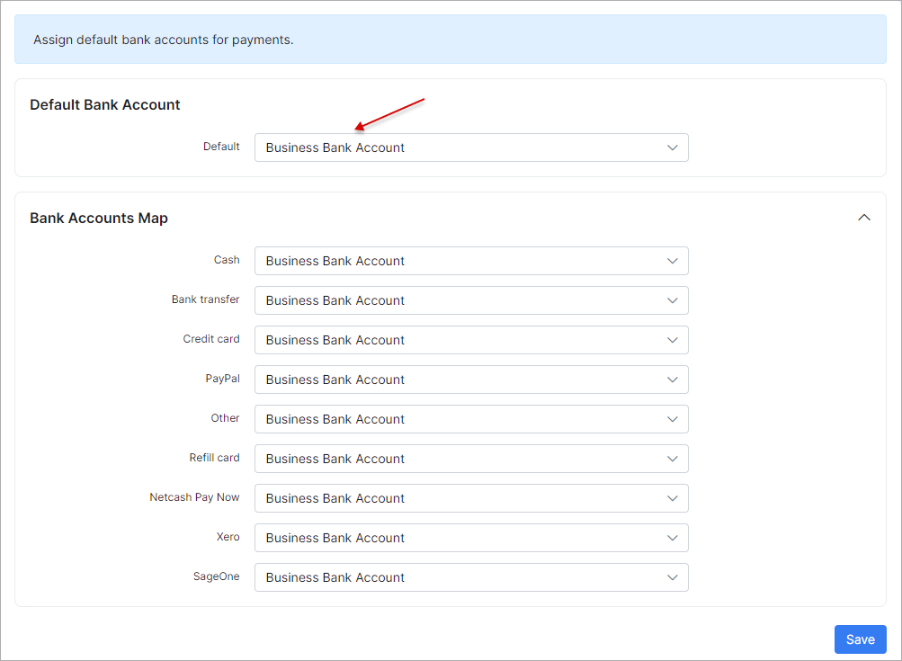Click the Bank Accounts Map heading

99,218
